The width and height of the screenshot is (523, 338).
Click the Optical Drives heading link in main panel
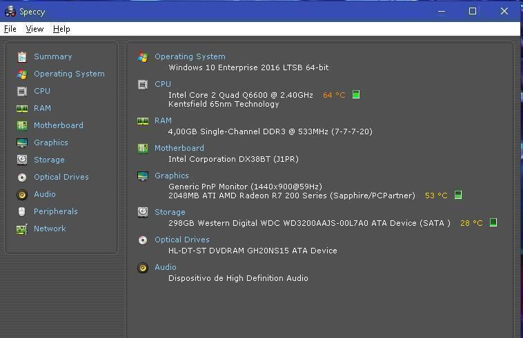point(181,240)
